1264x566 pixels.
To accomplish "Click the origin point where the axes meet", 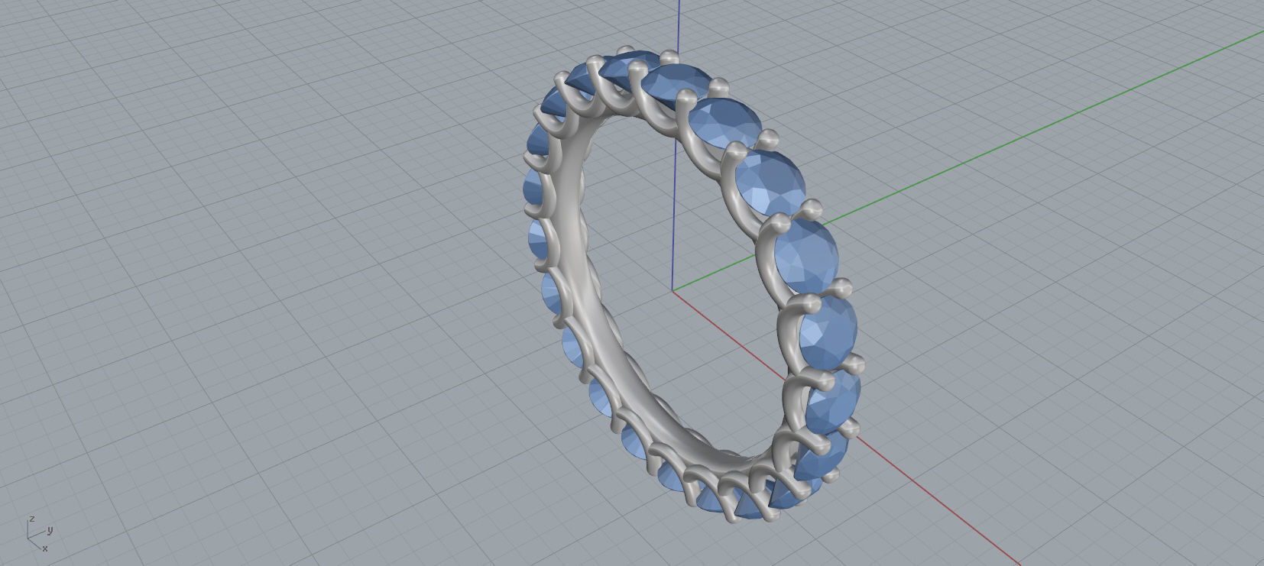I will click(x=673, y=291).
